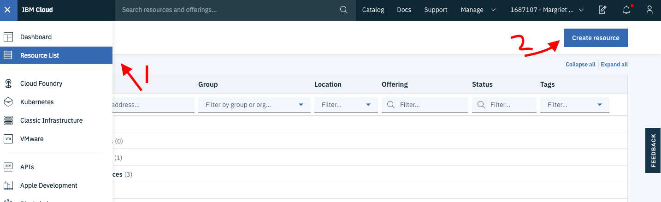The height and width of the screenshot is (202, 661).
Task: Open the Group filter dropdown
Action: pyautogui.click(x=254, y=105)
